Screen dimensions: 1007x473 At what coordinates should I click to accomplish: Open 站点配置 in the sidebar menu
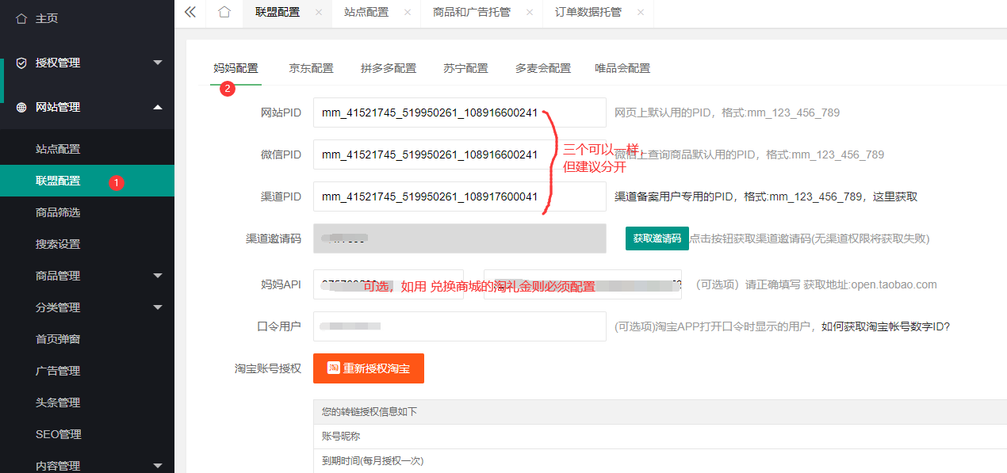pos(58,149)
